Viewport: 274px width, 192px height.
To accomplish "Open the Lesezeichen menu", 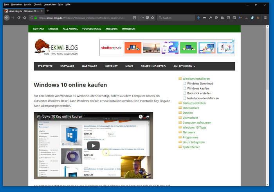I will pyautogui.click(x=49, y=5).
